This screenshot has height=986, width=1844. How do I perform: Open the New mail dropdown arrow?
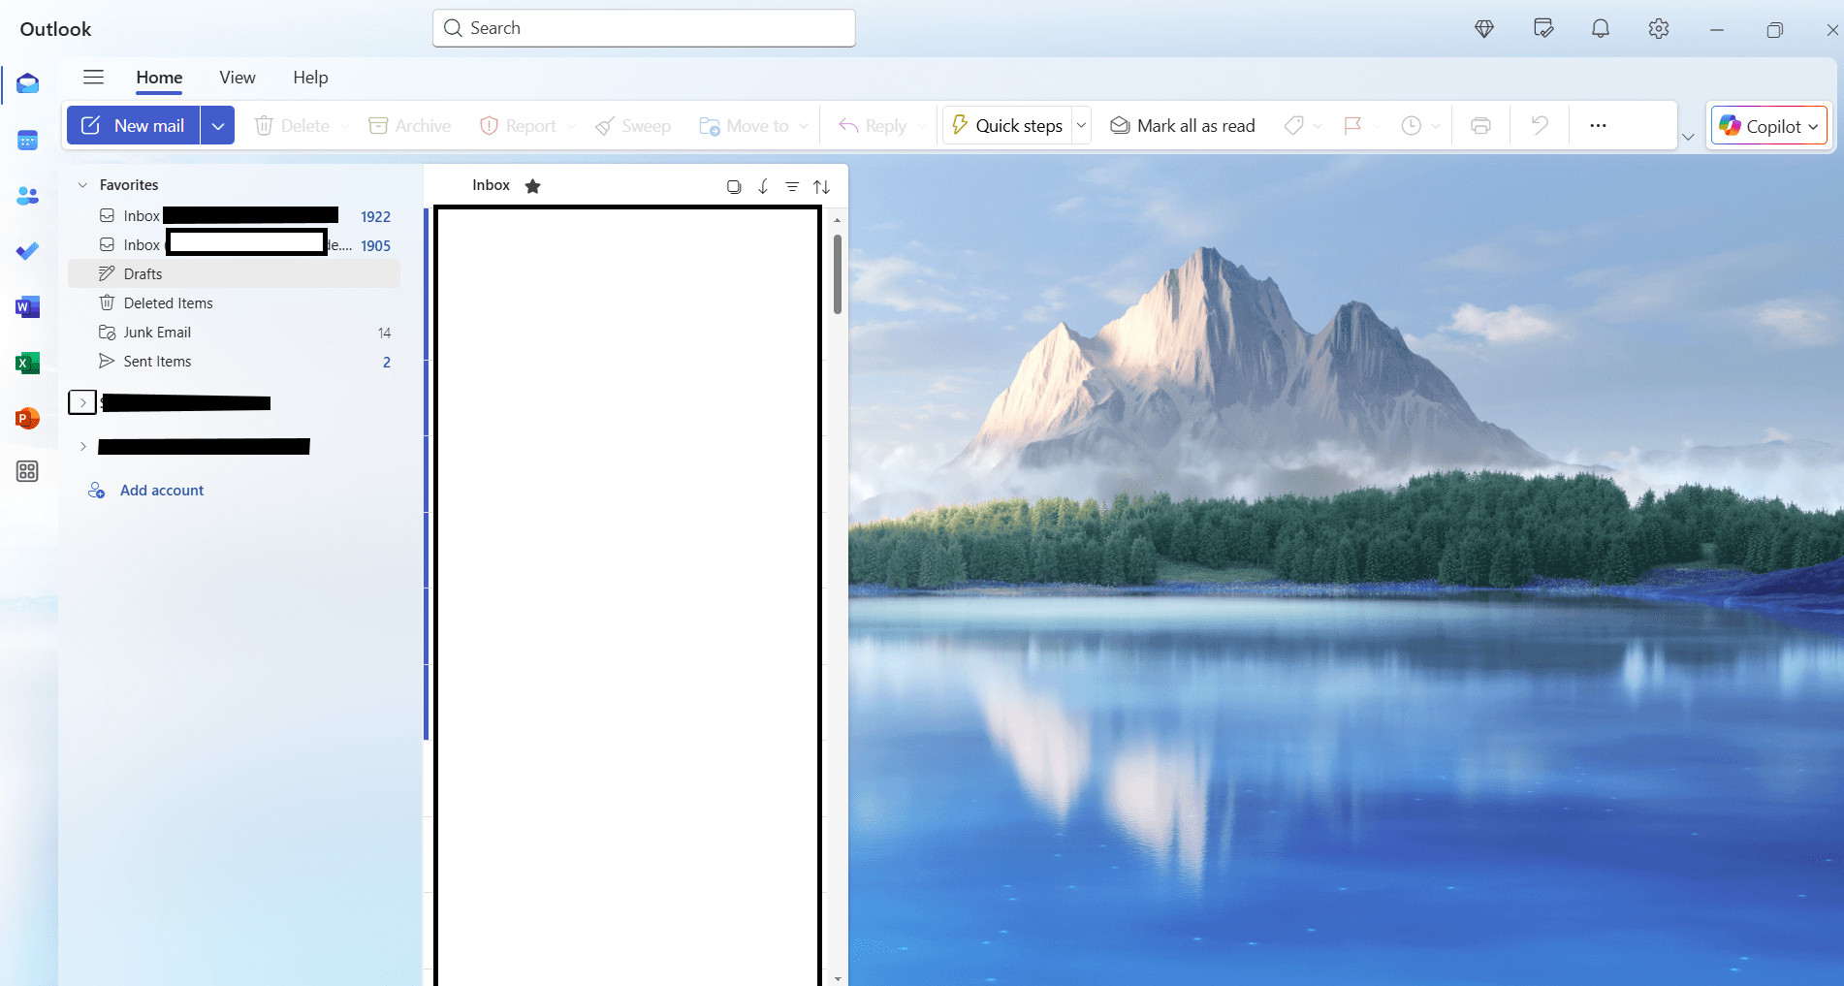218,126
